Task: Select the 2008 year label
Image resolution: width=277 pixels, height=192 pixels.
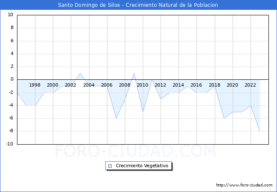Action: [124, 85]
